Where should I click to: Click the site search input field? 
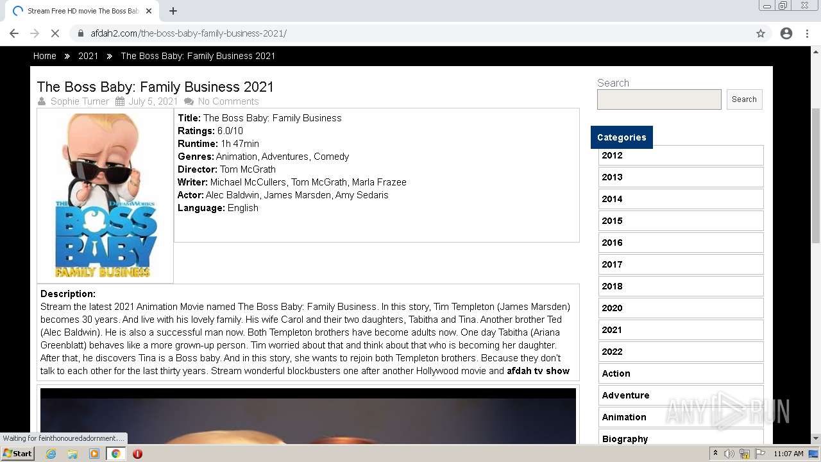tap(659, 99)
